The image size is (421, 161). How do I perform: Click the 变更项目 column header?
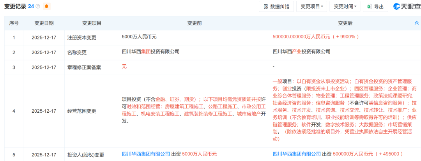pyautogui.click(x=92, y=23)
